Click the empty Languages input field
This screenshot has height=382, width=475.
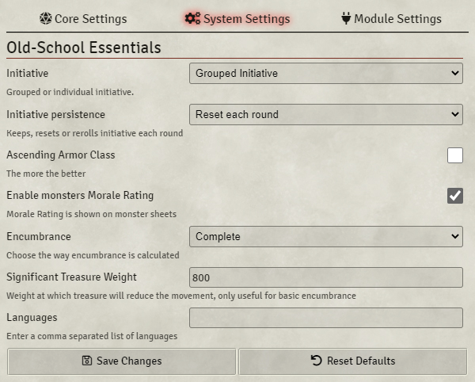(x=326, y=318)
